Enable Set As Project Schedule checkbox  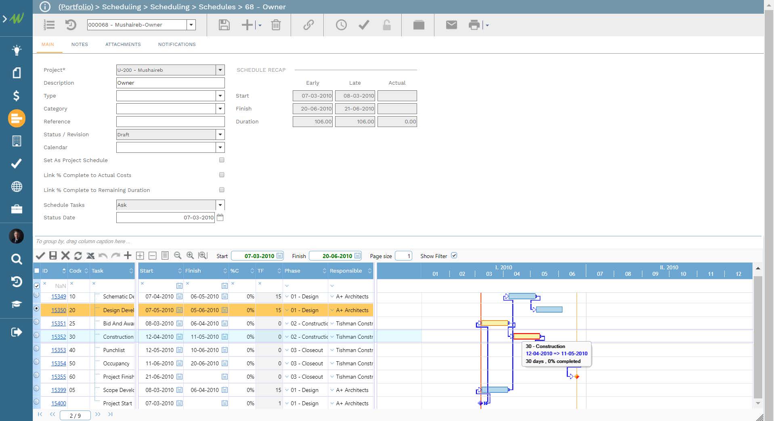[x=222, y=160]
